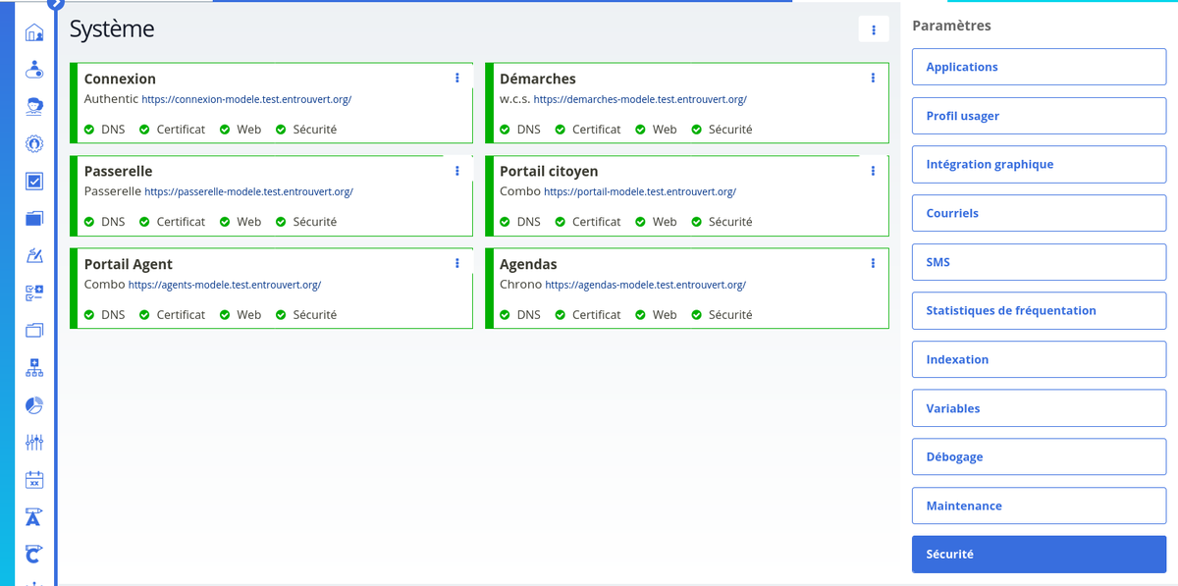Open the checked-box icon in the sidebar
The image size is (1178, 586).
(34, 182)
